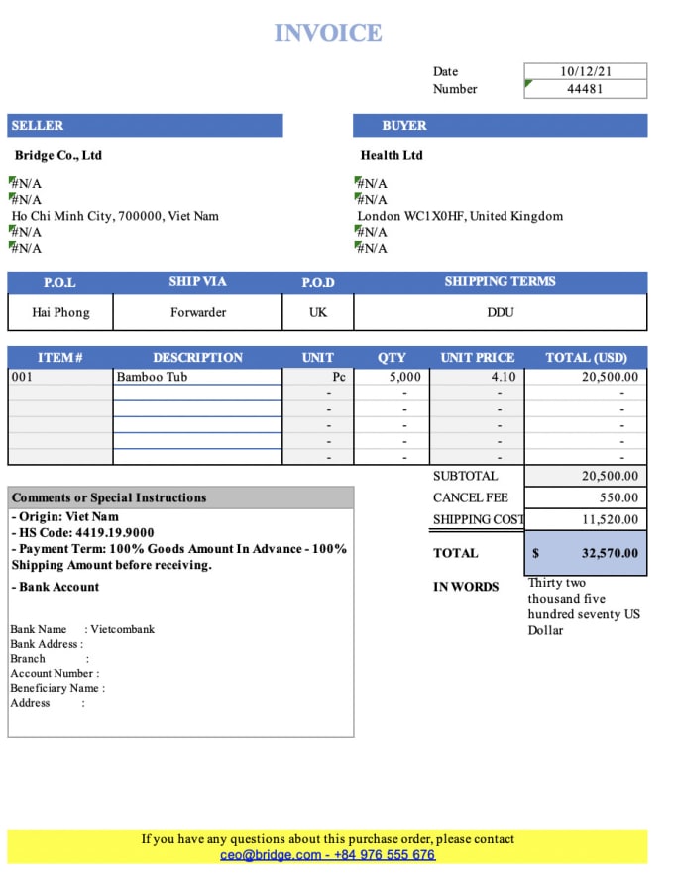Select the item total cell of row 001
The height and width of the screenshot is (882, 674).
(x=586, y=377)
